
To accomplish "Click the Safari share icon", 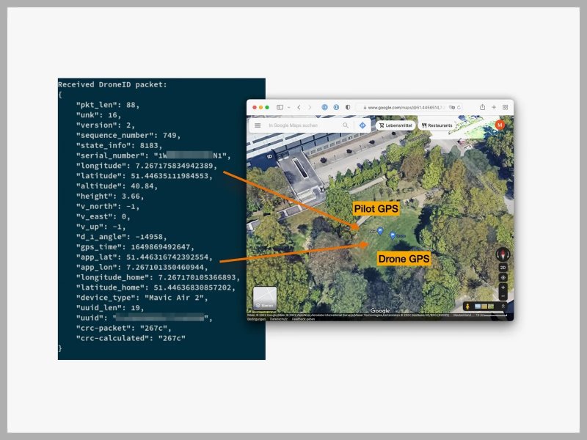I will click(x=482, y=107).
